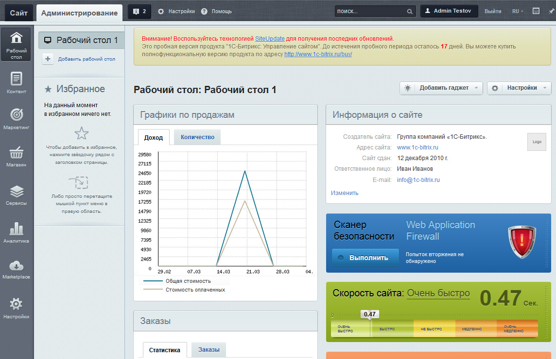Click the Web Application Firewall title
The width and height of the screenshot is (556, 359).
pyautogui.click(x=440, y=230)
